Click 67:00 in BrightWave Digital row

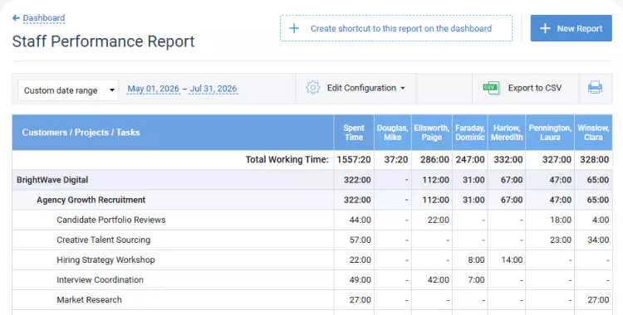click(x=512, y=180)
